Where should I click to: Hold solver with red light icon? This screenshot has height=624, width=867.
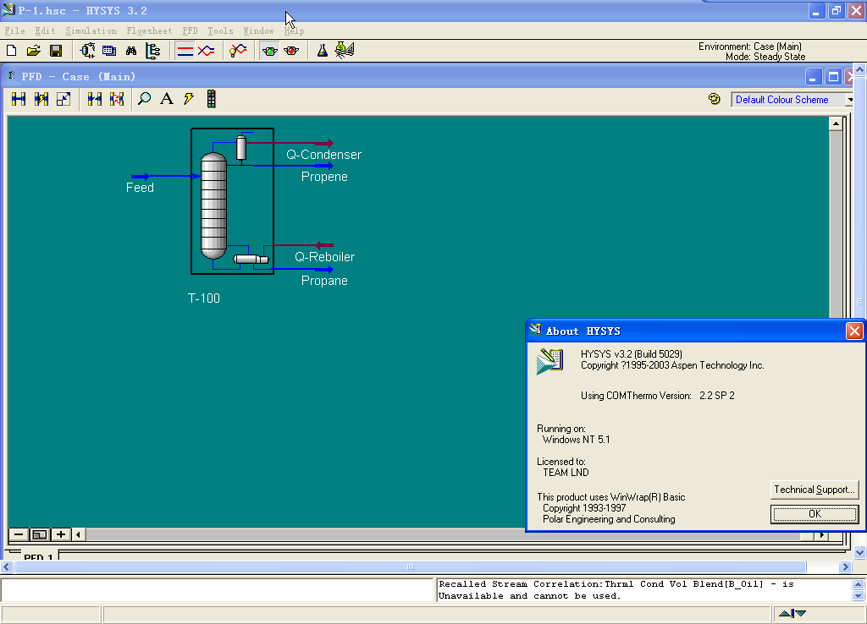pos(291,51)
